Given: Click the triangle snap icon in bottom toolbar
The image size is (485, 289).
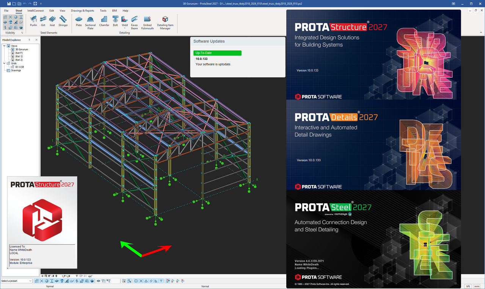Looking at the screenshot, I should [146, 281].
